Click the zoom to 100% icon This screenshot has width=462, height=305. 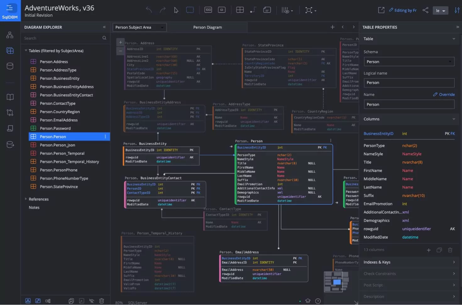pyautogui.click(x=208, y=10)
